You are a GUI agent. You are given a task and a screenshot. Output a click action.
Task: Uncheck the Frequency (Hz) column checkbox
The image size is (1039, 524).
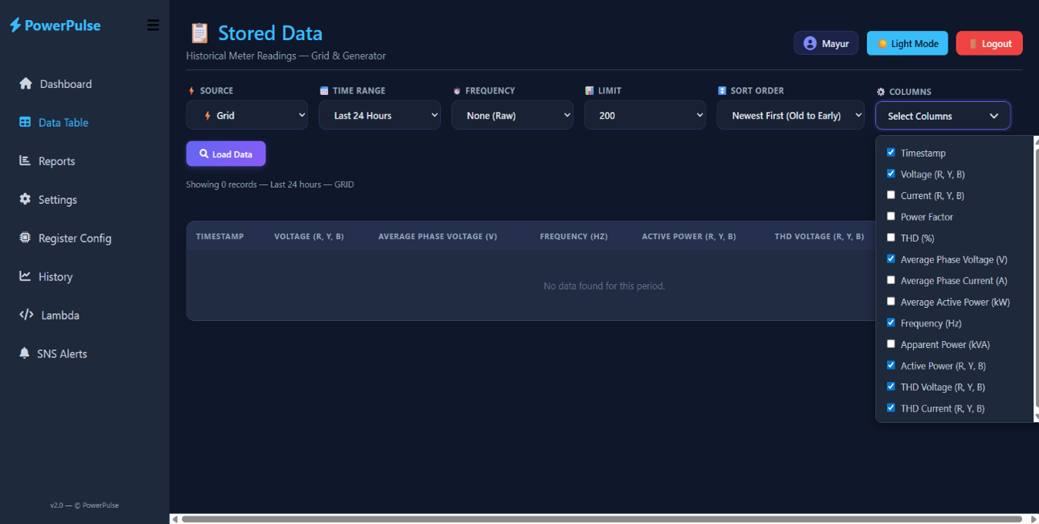[x=891, y=323]
